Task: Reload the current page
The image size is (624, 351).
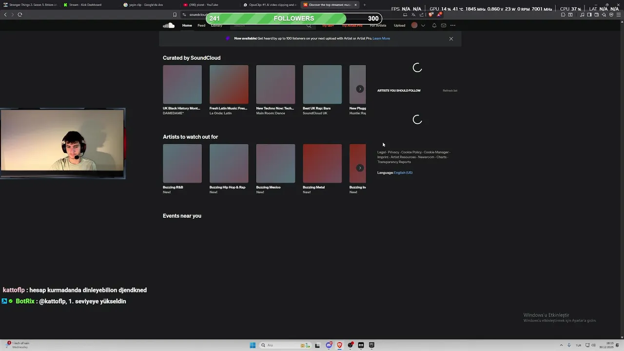Action: tap(20, 15)
